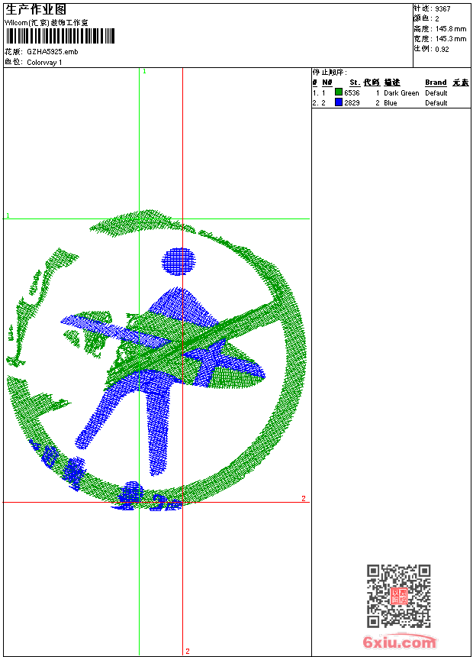
Task: Click the file name GZHA5925.emb
Action: pos(52,52)
